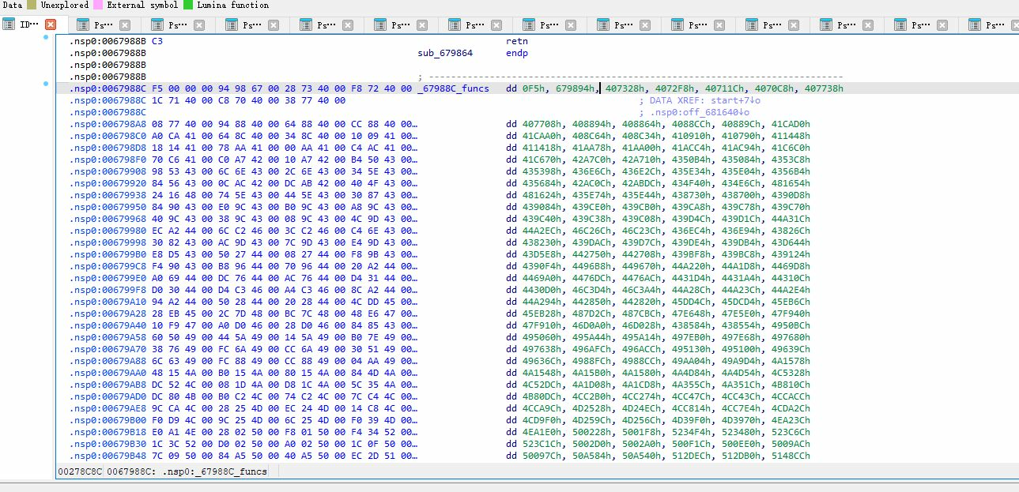Select address .nsp0:00679908
The height and width of the screenshot is (492, 1019).
107,171
